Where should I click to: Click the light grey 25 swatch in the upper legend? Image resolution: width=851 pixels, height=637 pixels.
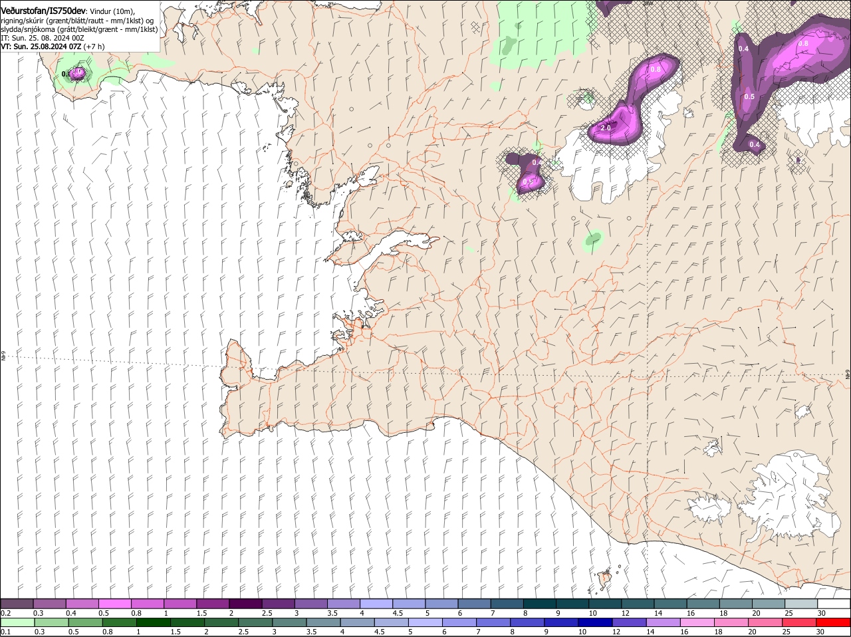[x=801, y=603]
